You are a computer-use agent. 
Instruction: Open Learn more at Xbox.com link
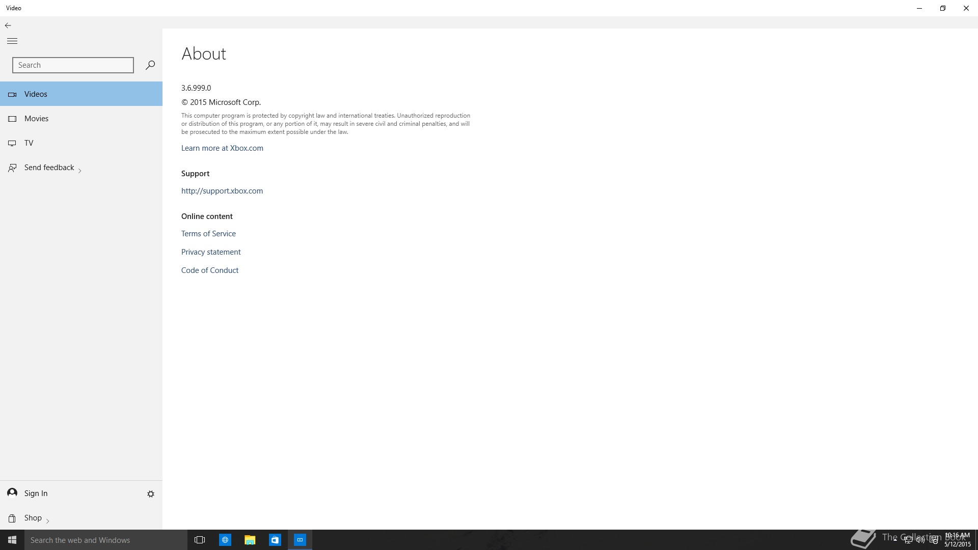[222, 148]
